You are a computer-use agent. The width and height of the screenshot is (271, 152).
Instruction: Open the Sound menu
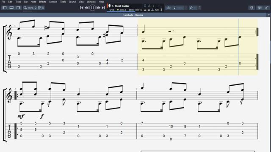[72, 2]
